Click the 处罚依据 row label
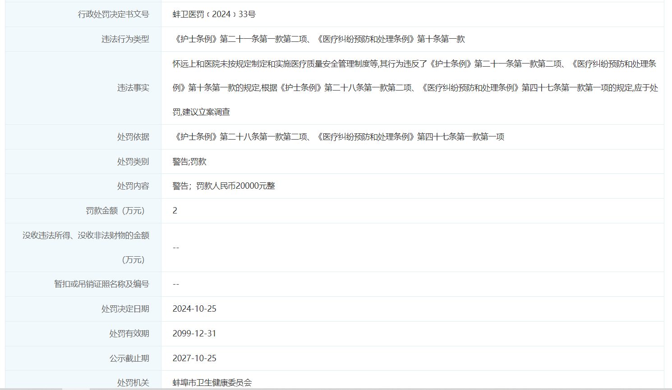 coord(133,137)
